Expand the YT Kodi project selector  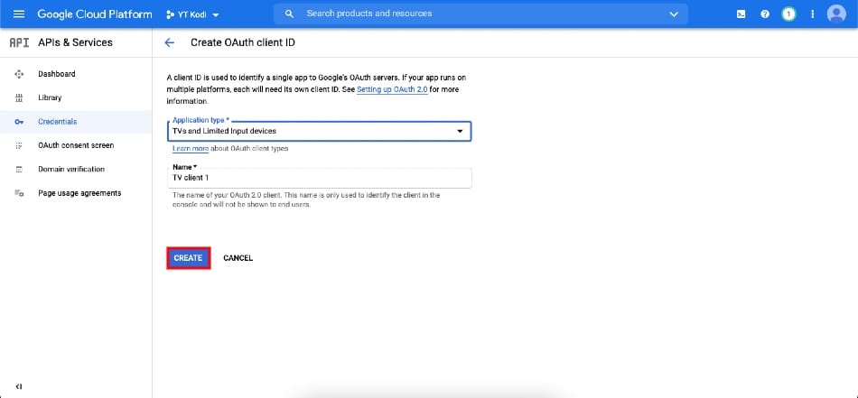pos(192,14)
